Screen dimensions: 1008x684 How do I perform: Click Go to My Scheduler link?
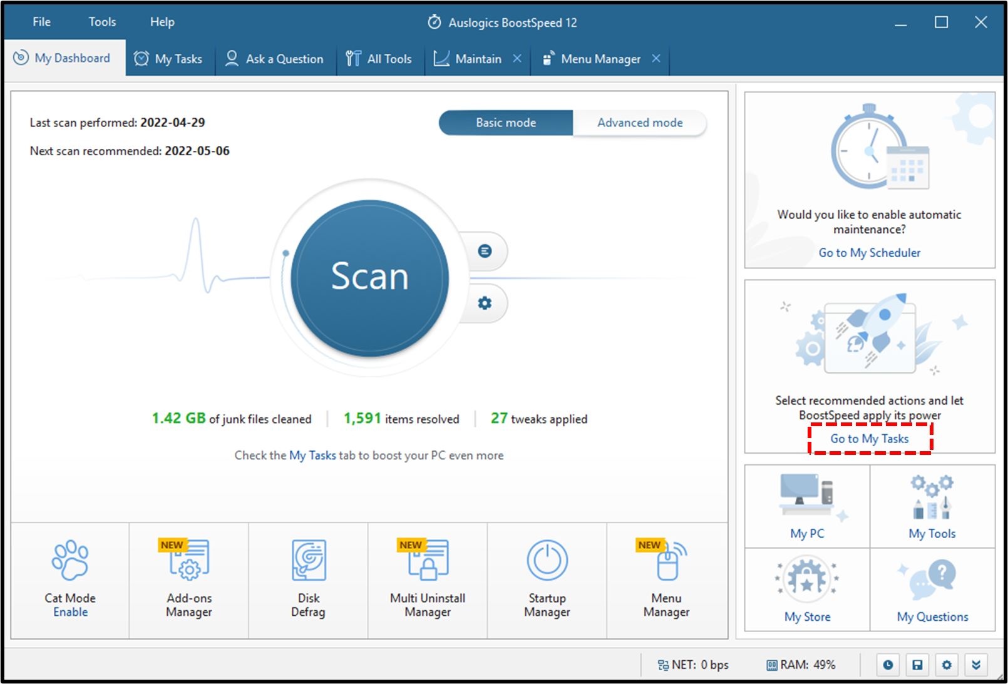point(870,253)
